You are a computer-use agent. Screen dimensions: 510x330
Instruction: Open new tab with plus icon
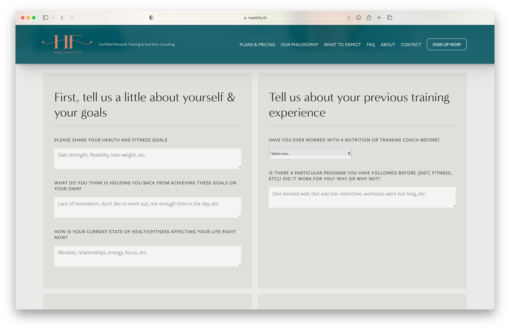[x=379, y=18]
